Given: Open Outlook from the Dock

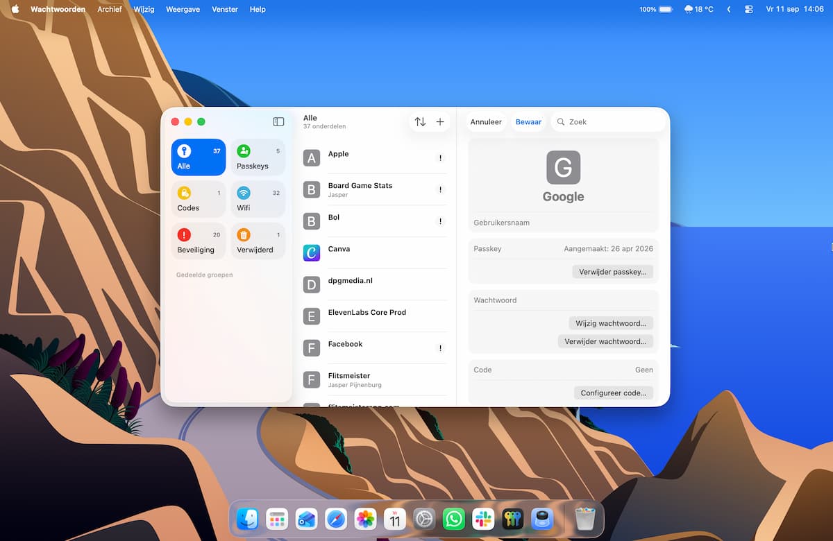Looking at the screenshot, I should 307,519.
